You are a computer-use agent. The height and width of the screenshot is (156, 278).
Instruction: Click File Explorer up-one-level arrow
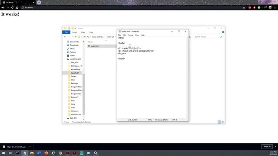point(76,37)
